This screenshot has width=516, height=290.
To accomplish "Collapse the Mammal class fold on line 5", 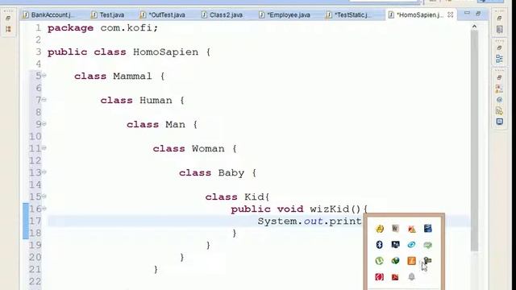I will 44,76.
